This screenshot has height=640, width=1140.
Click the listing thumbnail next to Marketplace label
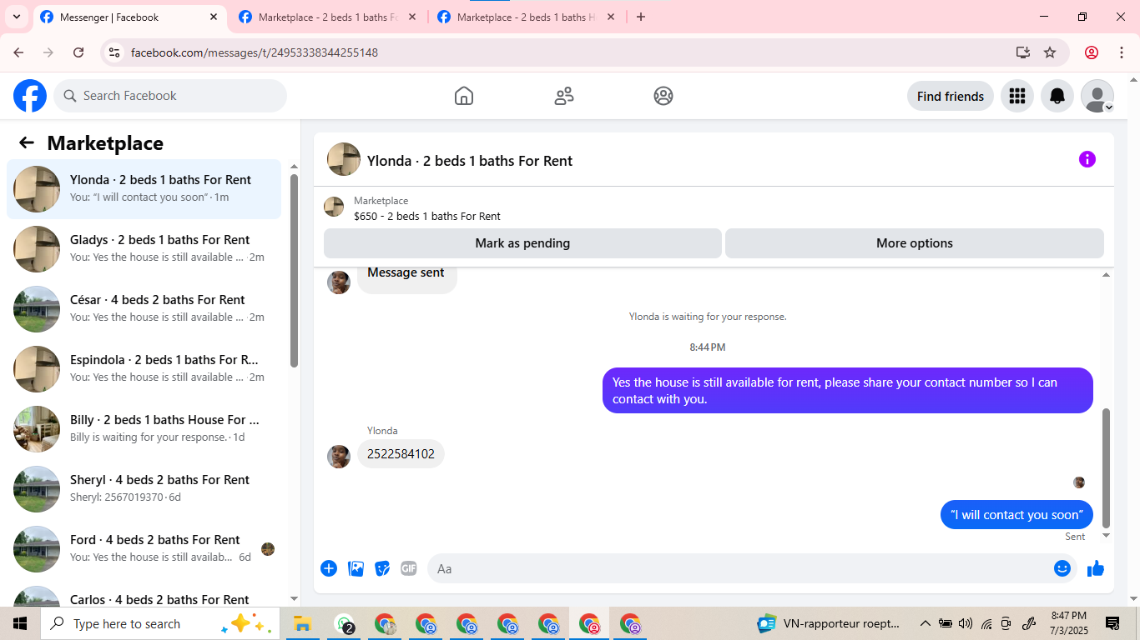coord(334,207)
